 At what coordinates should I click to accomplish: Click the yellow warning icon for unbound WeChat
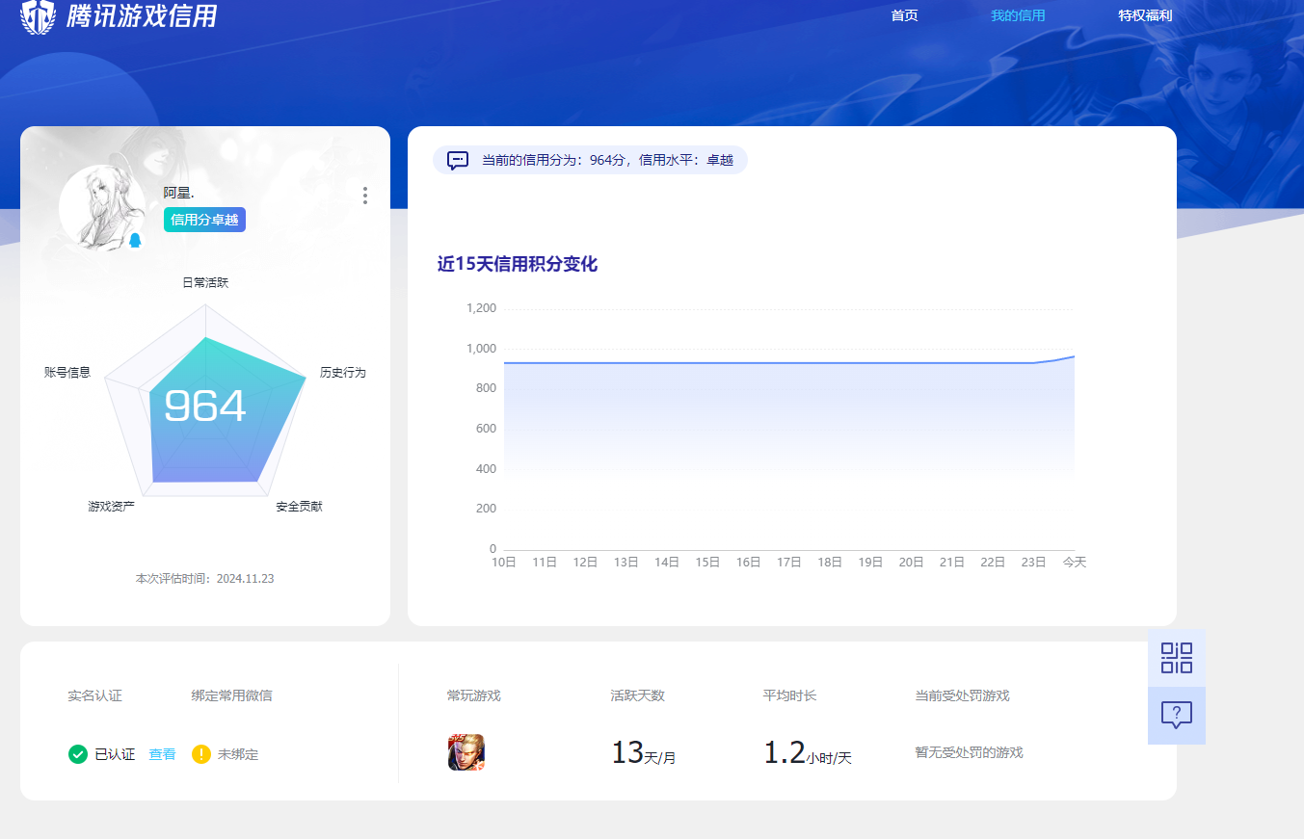(x=200, y=754)
